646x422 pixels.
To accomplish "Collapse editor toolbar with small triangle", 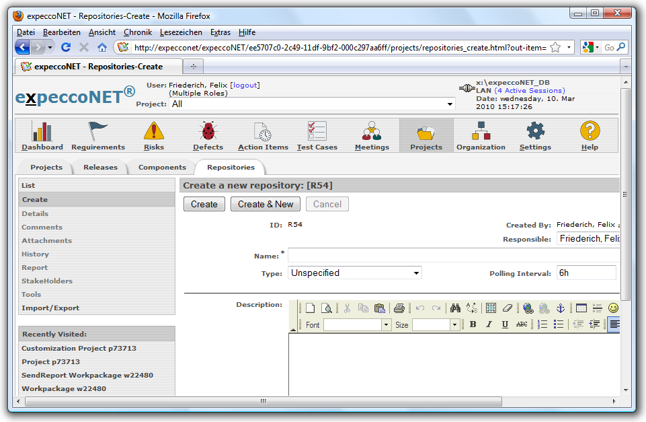I will click(x=293, y=330).
